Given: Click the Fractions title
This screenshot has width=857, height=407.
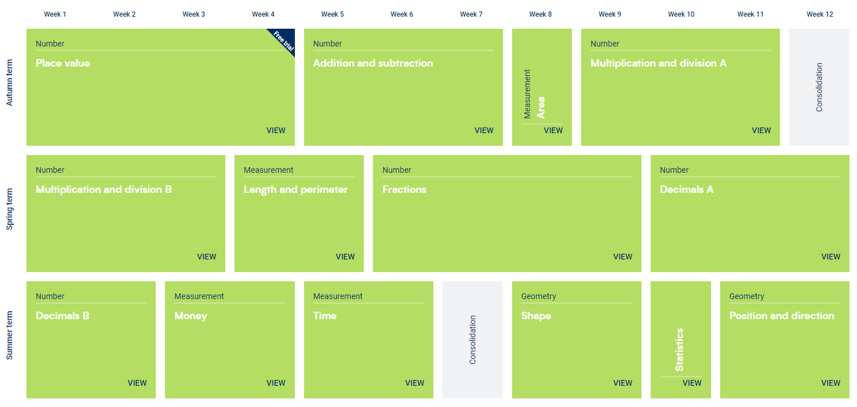Looking at the screenshot, I should tap(405, 190).
